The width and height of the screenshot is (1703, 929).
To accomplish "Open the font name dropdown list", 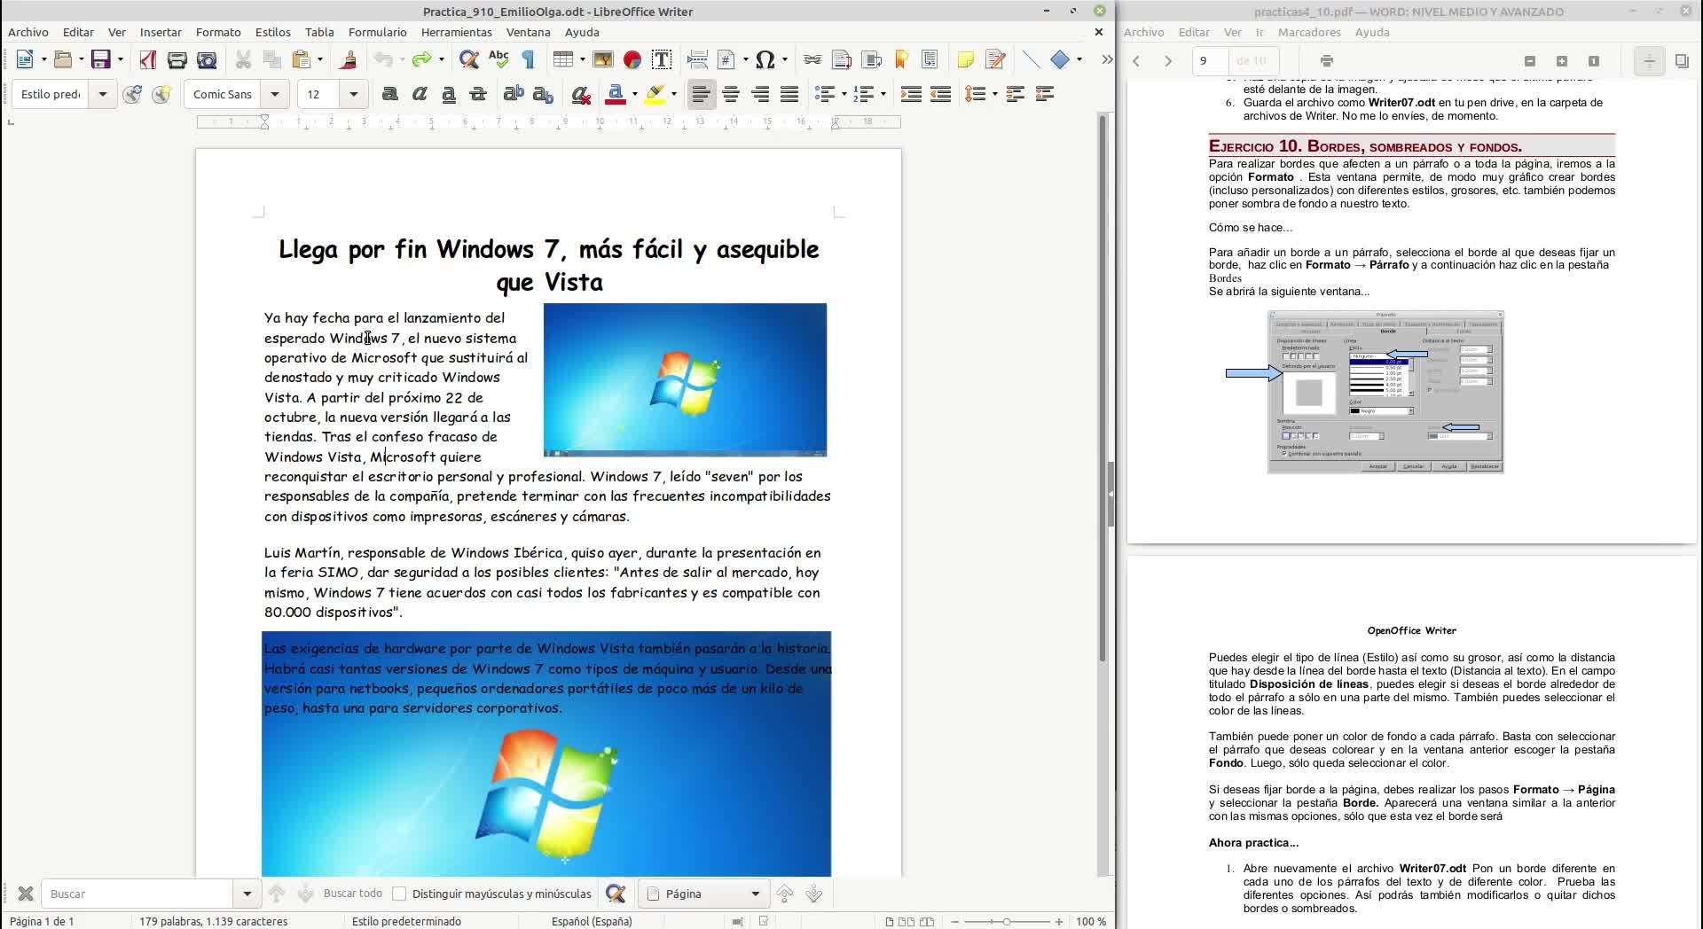I will 275,94.
